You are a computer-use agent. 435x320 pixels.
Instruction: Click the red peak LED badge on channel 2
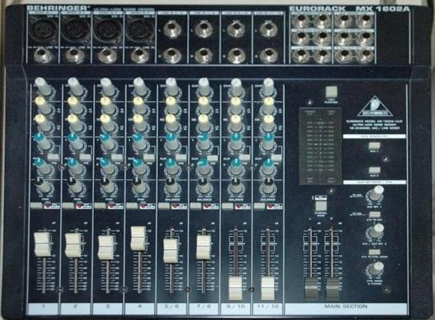coord(84,206)
